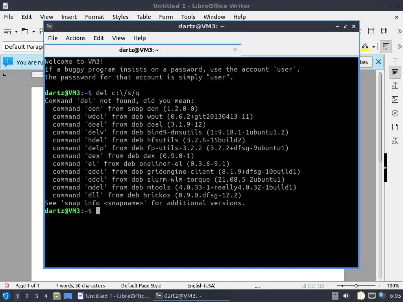Image resolution: width=403 pixels, height=302 pixels.
Task: Open the Writer View menu
Action: (x=46, y=17)
